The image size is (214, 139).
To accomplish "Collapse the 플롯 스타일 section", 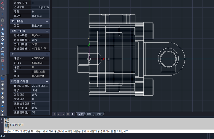I will [x=47, y=31].
